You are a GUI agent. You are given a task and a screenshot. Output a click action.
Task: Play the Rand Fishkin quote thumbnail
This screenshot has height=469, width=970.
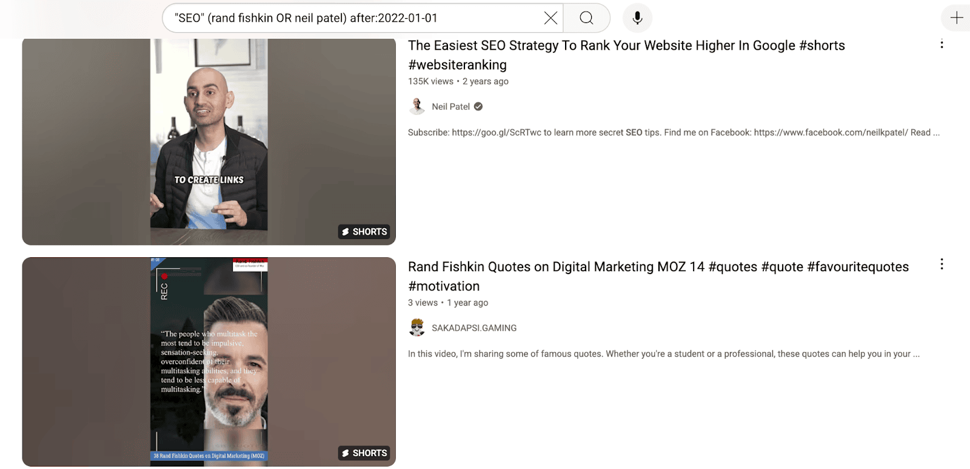209,361
